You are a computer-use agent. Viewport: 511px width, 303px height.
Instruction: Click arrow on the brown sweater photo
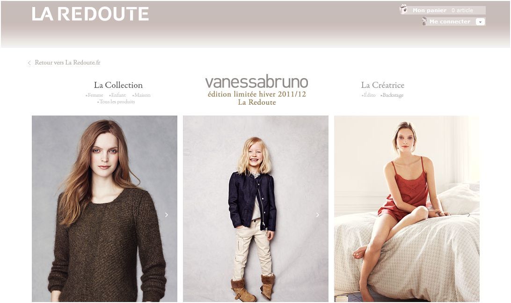click(167, 215)
